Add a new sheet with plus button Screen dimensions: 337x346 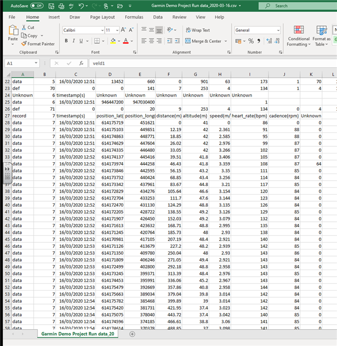pos(132,334)
